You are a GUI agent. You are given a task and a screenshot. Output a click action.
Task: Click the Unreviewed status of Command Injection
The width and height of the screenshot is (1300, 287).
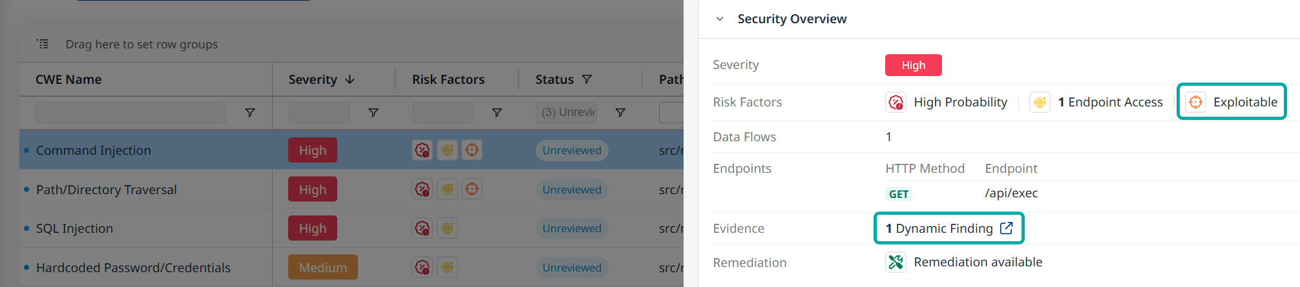(x=572, y=150)
